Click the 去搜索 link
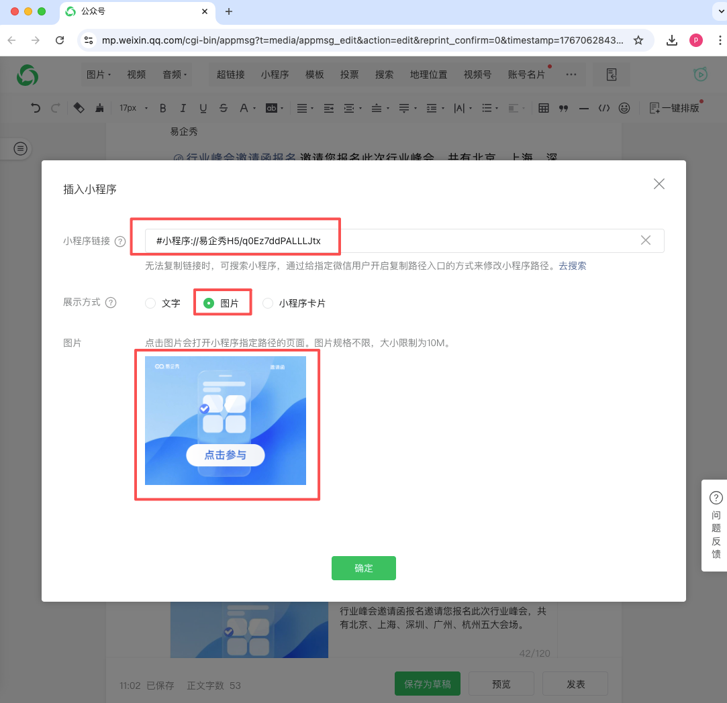The width and height of the screenshot is (727, 703). coord(573,266)
